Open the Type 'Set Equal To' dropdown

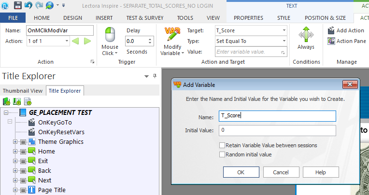284,41
